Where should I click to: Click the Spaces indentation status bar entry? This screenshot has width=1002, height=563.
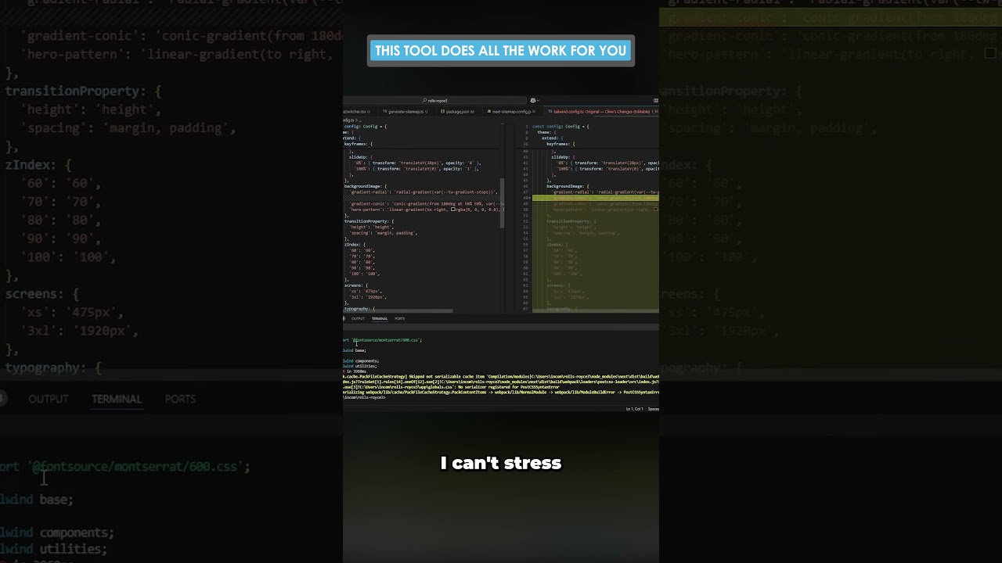(654, 409)
